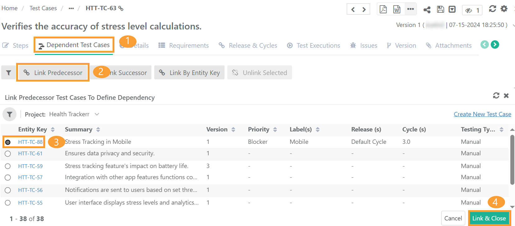515x226 pixels.
Task: Select radio button for HTT-TC-59
Action: coord(8,166)
